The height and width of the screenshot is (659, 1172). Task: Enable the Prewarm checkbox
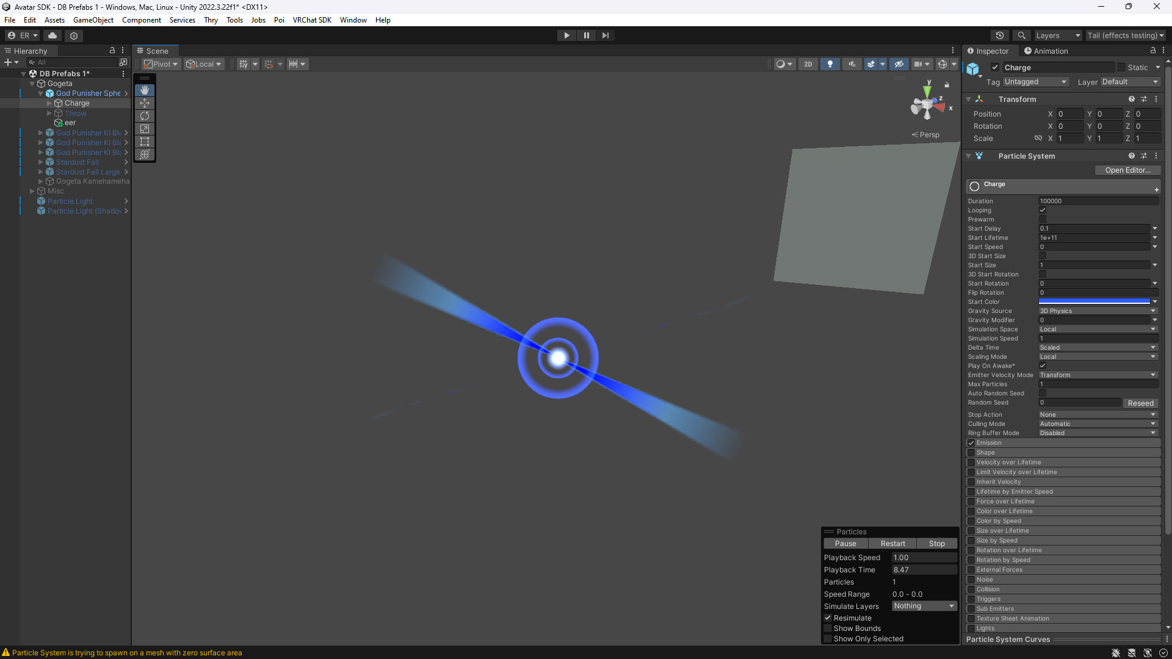1043,219
